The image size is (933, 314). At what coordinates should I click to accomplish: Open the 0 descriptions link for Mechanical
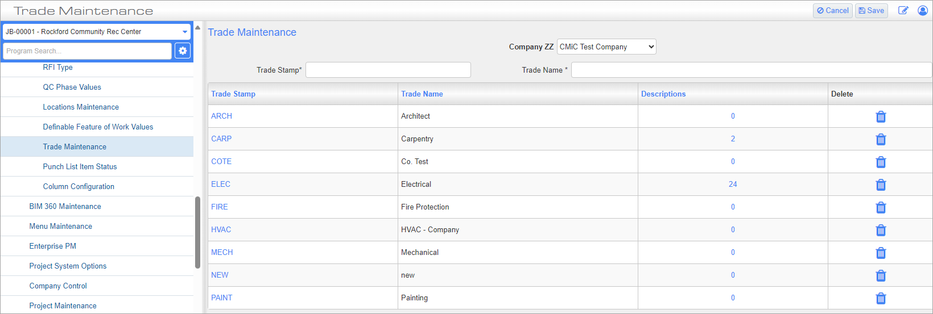point(733,252)
